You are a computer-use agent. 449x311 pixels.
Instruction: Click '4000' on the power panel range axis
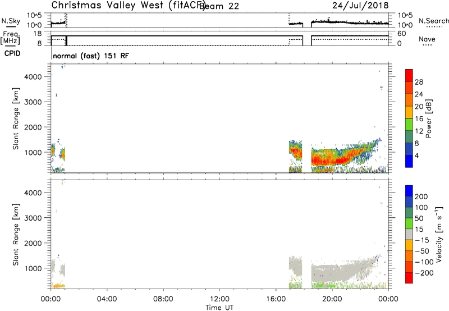point(33,77)
